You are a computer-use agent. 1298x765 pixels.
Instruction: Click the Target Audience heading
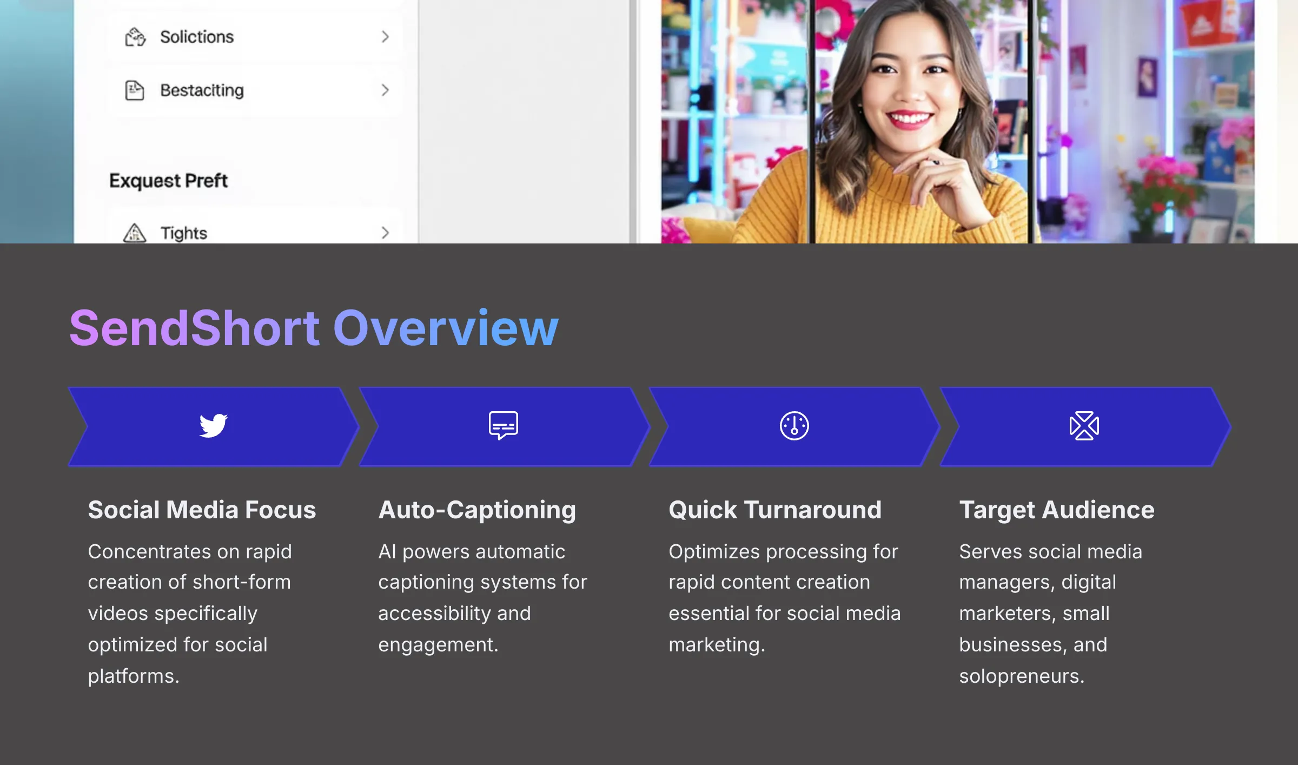(x=1057, y=510)
